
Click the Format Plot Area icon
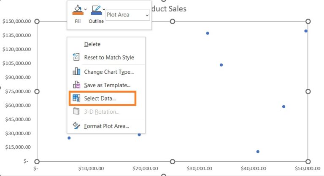[76, 125]
